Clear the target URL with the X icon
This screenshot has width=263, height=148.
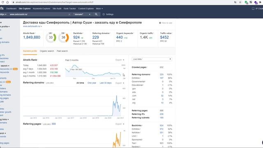click(x=69, y=14)
